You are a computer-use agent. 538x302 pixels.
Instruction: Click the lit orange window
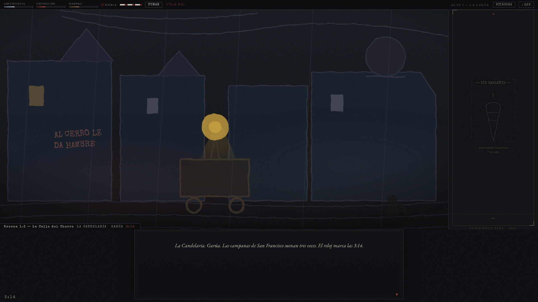tap(36, 96)
